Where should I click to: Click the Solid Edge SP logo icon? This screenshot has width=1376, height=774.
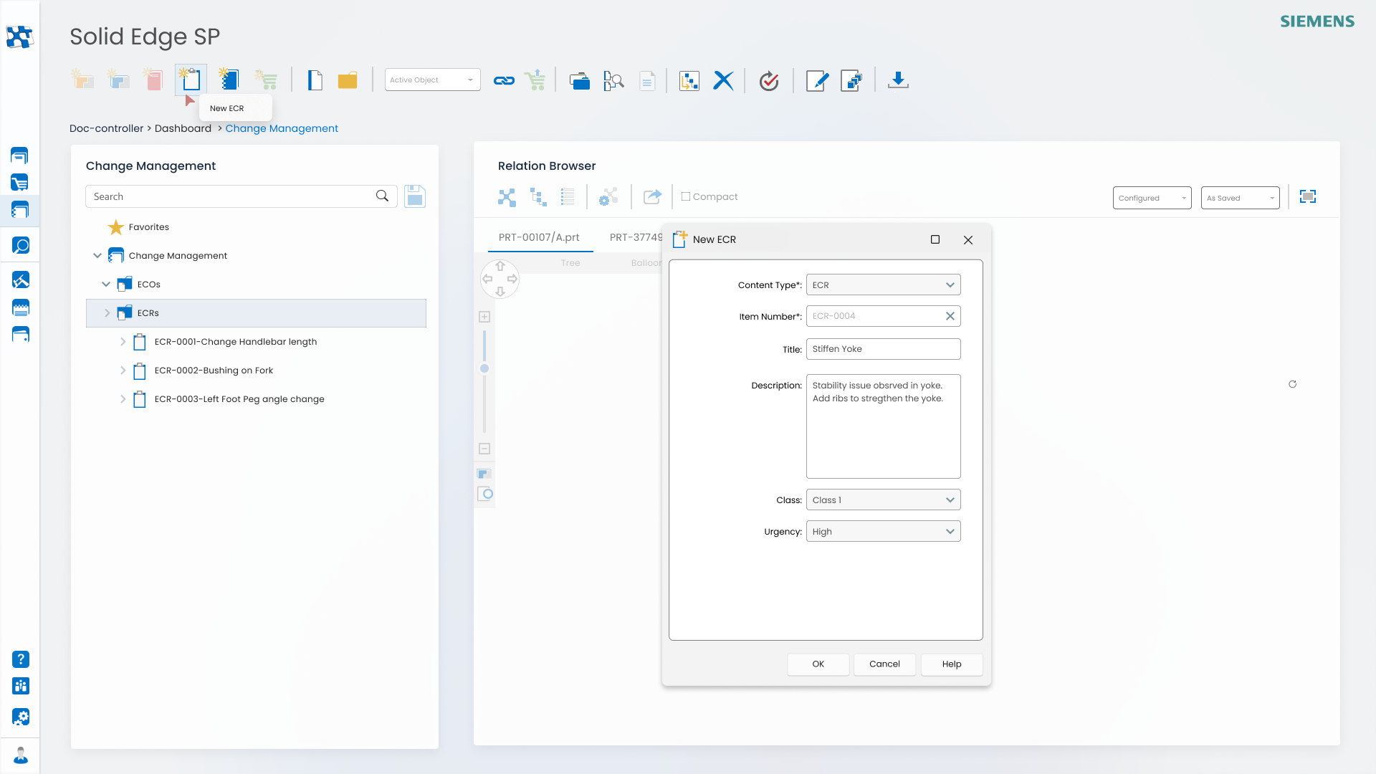point(19,37)
